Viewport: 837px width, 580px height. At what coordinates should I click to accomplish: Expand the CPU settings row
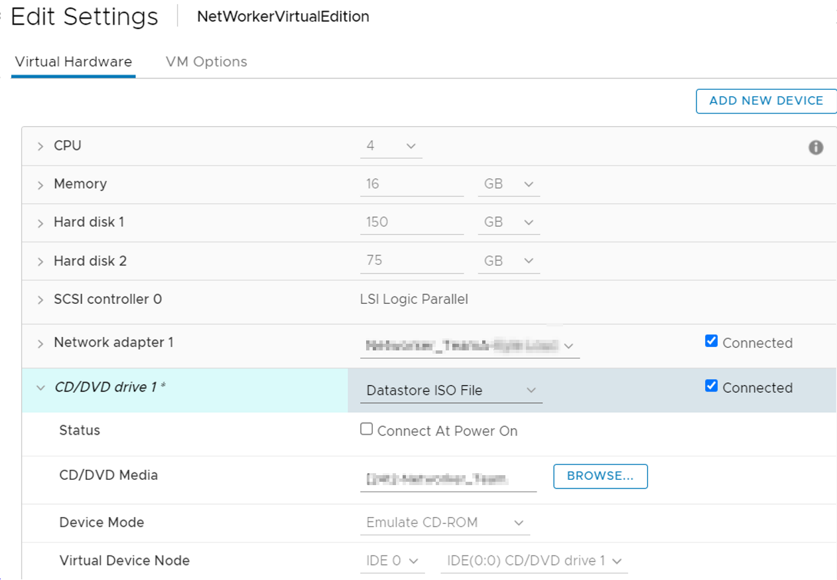point(40,146)
